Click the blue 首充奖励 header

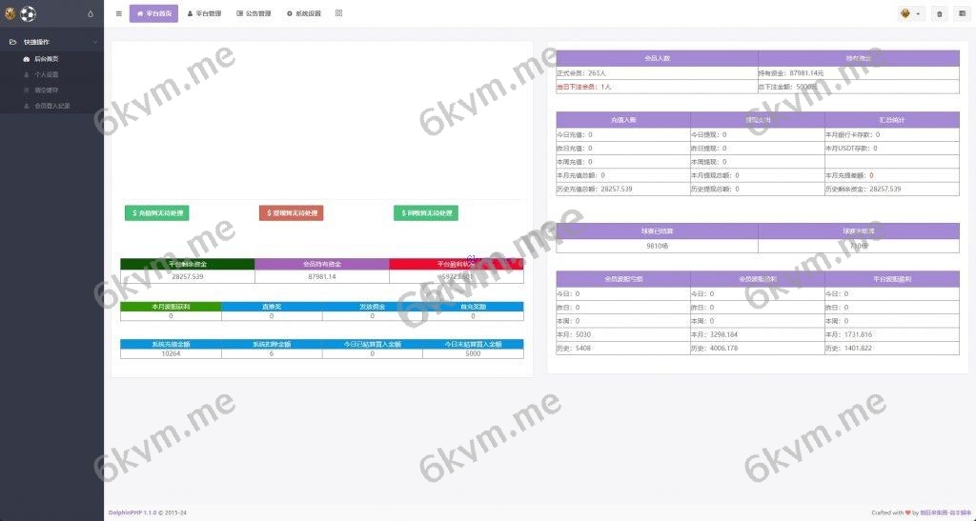(x=473, y=307)
